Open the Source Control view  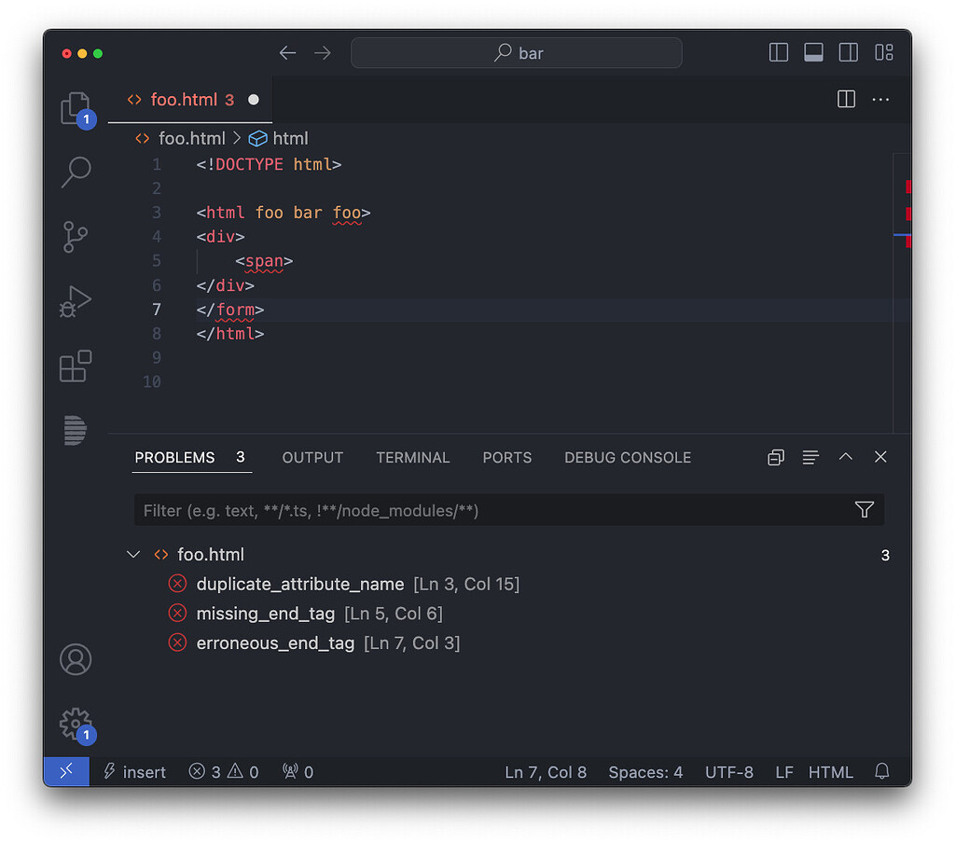75,236
